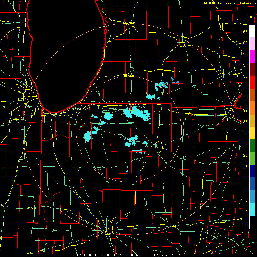The height and width of the screenshot is (257, 257).
Task: Click the light green legend swatch
Action: 252,158
